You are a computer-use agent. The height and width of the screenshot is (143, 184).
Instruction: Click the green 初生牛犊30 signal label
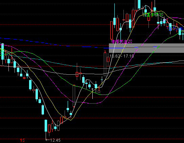point(153,14)
